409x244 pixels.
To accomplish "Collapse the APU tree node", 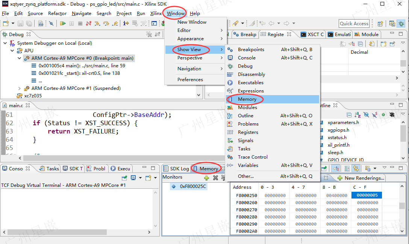I will pos(12,50).
